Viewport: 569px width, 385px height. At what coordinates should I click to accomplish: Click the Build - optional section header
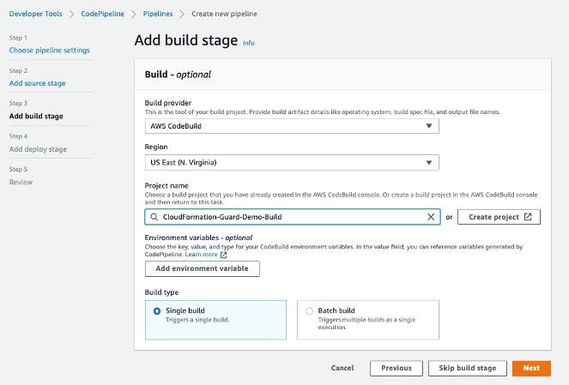(178, 75)
